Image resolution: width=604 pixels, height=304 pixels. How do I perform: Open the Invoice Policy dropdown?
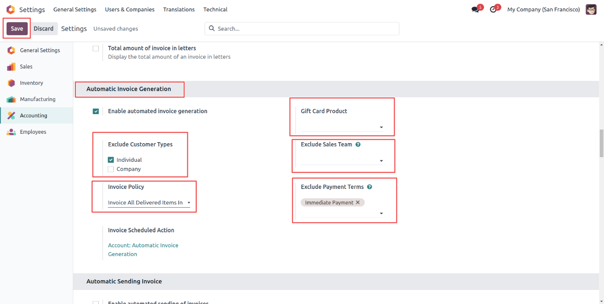(149, 203)
